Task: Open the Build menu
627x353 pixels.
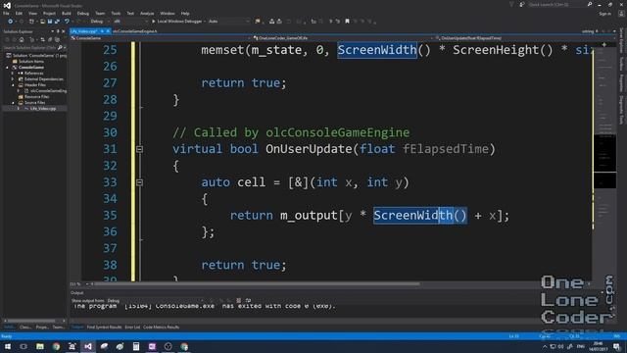Action: coord(67,13)
